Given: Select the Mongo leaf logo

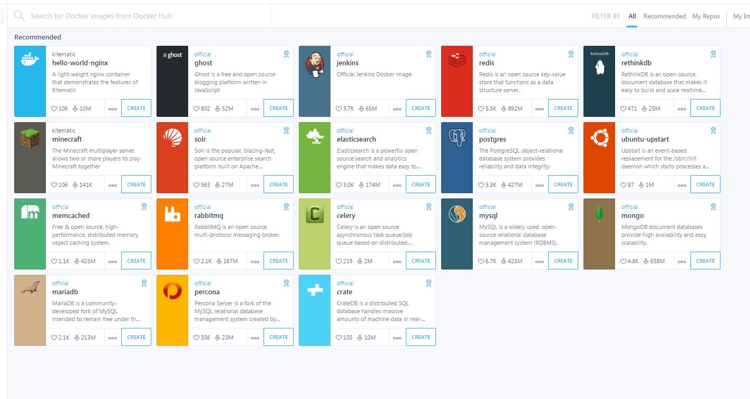Looking at the screenshot, I should (x=599, y=214).
